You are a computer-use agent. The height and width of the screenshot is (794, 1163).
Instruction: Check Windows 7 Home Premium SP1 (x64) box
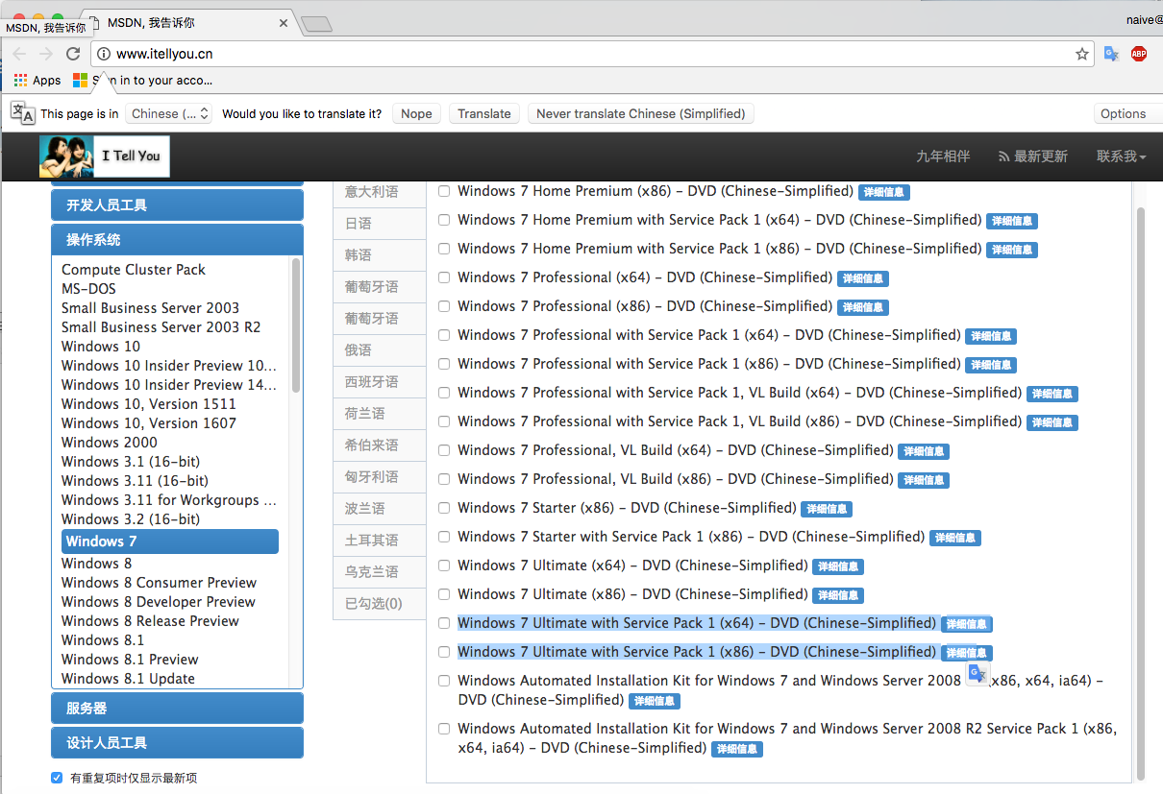point(444,220)
